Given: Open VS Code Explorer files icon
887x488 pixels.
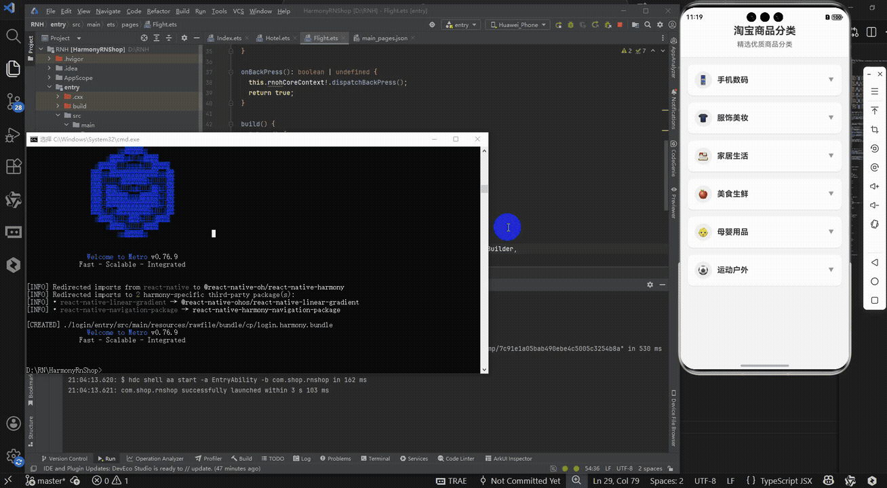Looking at the screenshot, I should tap(13, 68).
